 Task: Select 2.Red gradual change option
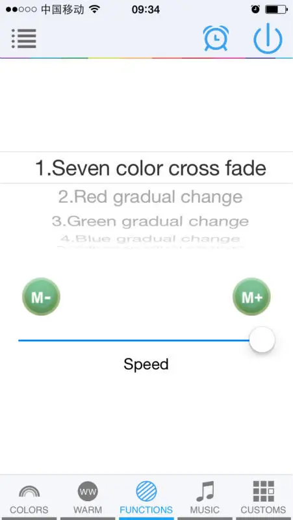point(151,197)
